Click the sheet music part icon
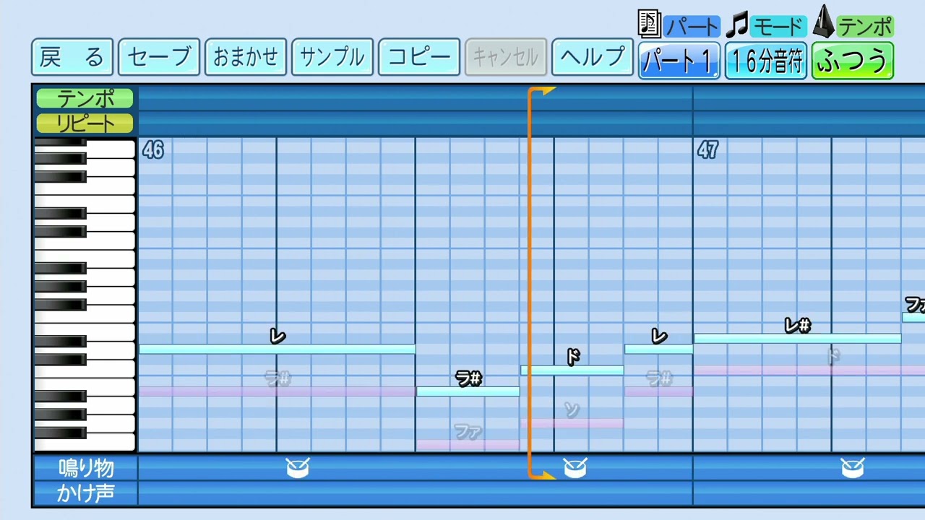 coord(649,23)
